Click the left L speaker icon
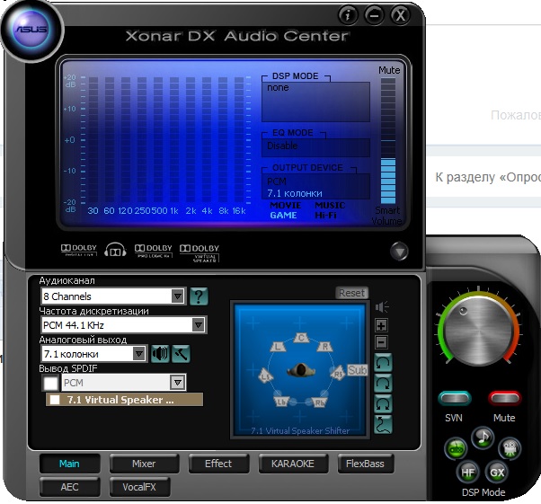 [x=278, y=346]
